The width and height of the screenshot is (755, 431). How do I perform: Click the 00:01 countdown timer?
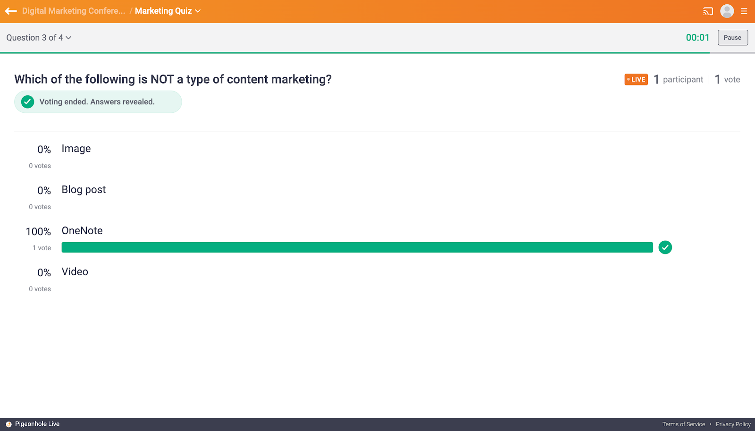[697, 38]
